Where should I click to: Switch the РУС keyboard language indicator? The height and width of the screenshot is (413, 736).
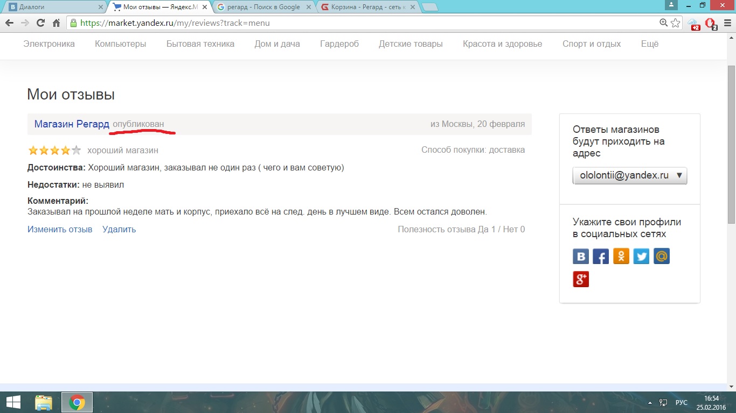tap(682, 402)
